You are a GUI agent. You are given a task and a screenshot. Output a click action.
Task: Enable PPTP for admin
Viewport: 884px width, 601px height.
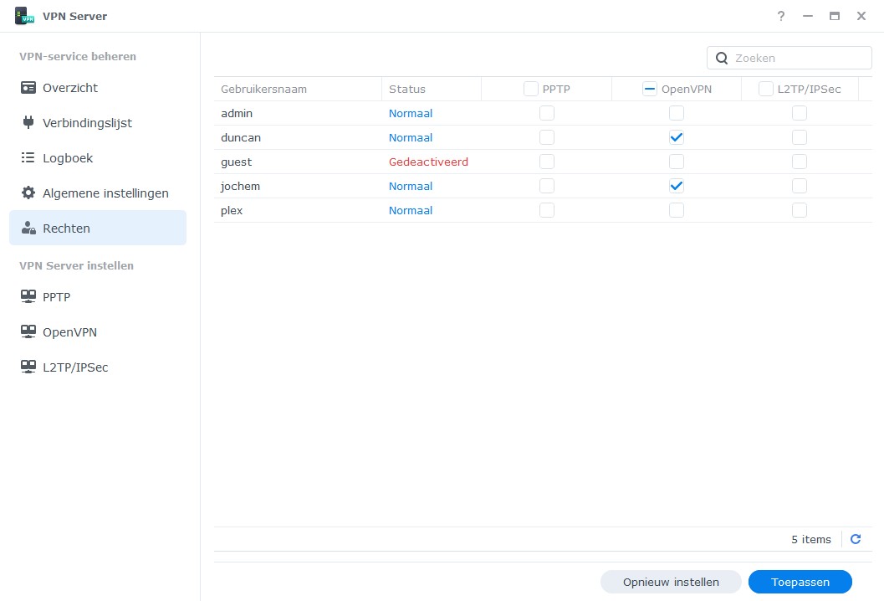pyautogui.click(x=547, y=113)
